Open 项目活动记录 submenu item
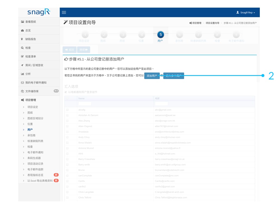Viewport: 278px width, 209px height. coord(35,164)
